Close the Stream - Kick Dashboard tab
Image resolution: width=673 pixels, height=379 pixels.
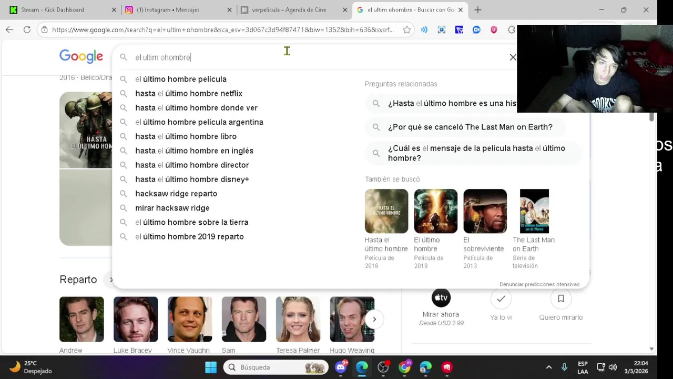[x=114, y=10]
